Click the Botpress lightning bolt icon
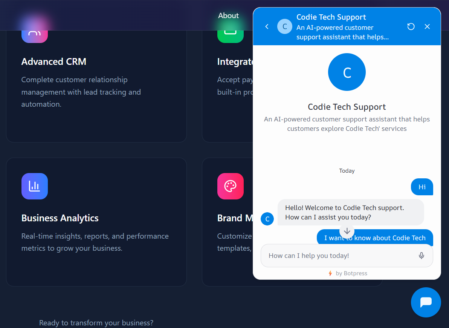The image size is (449, 328). point(330,273)
